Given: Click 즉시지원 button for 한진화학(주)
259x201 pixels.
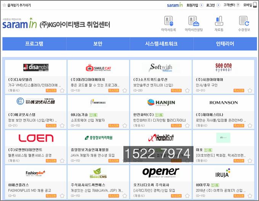Looking at the screenshot, I should tap(176, 126).
